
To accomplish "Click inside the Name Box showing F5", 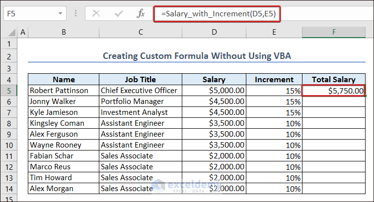I will [x=30, y=14].
